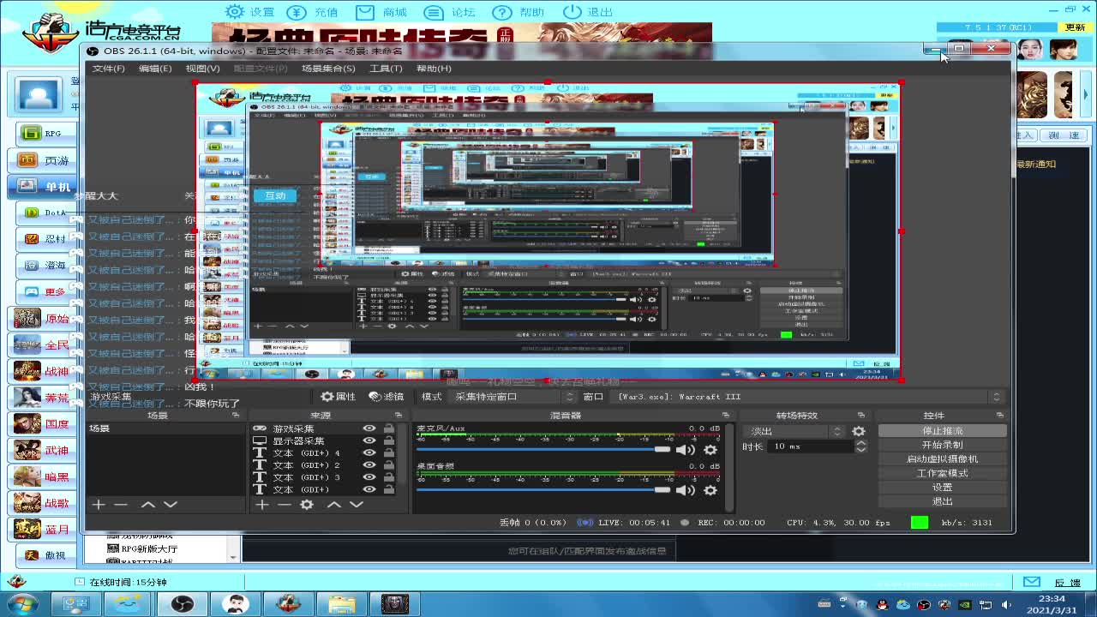Mute the 桌面音频 speaker icon
1097x617 pixels.
pos(686,490)
